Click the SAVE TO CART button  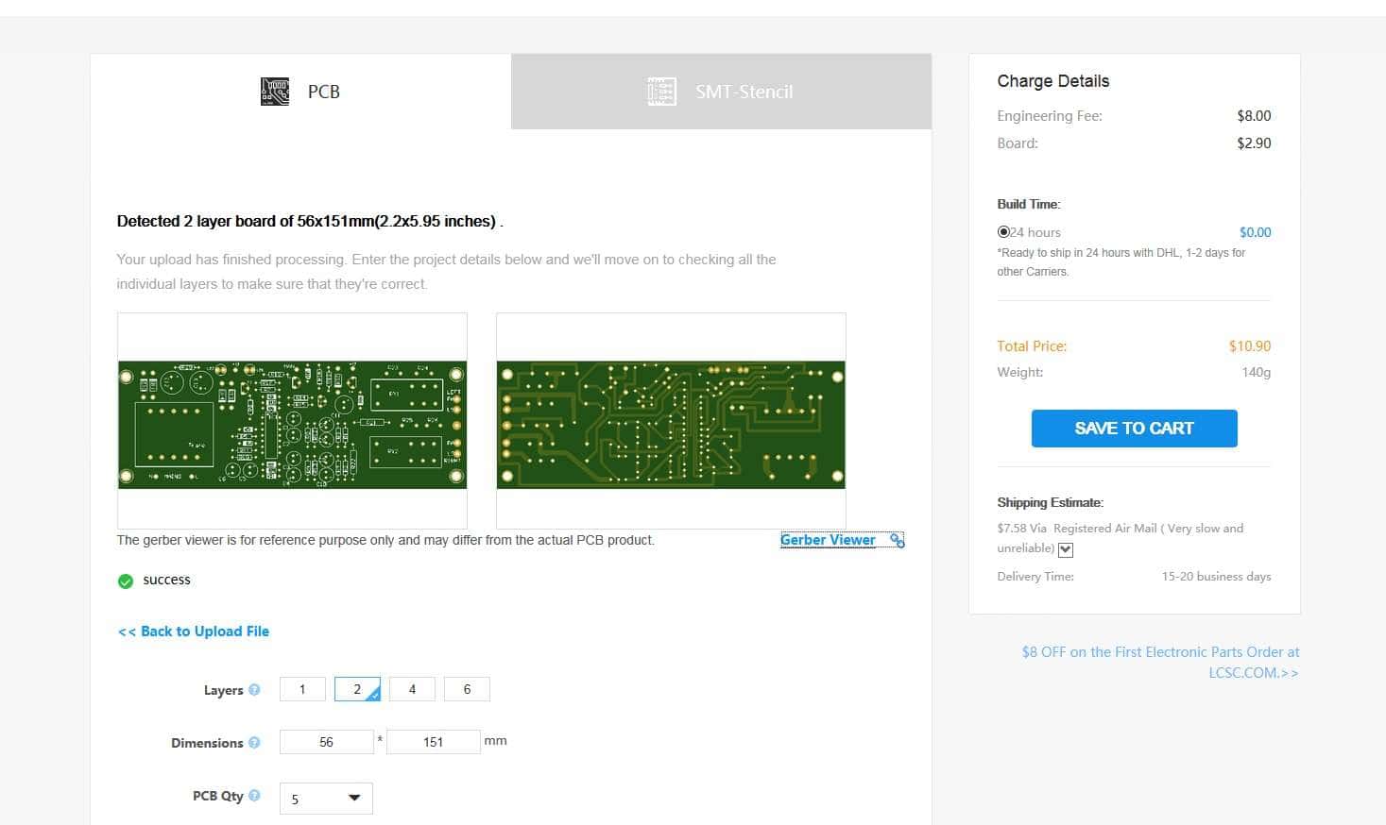(x=1134, y=429)
